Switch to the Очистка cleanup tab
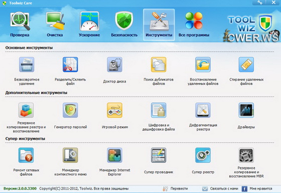Viewport: 281px width, 193px height. pos(55,24)
